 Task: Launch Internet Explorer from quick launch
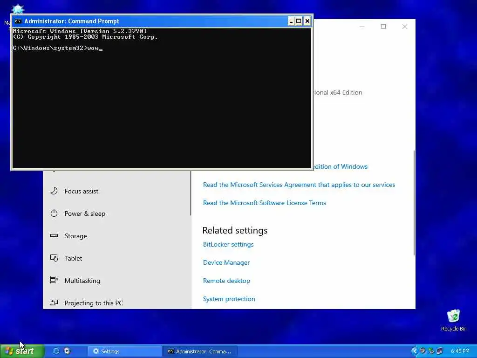click(x=56, y=351)
